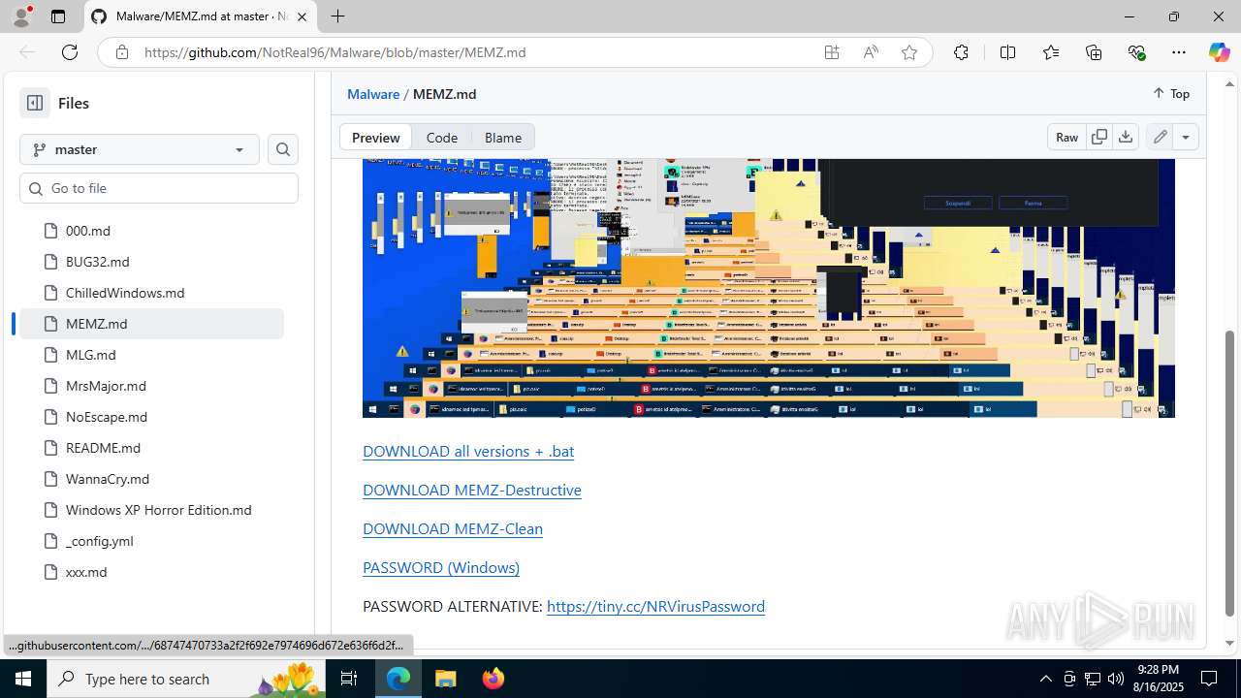Refresh the page
Image resolution: width=1241 pixels, height=698 pixels.
(x=70, y=52)
